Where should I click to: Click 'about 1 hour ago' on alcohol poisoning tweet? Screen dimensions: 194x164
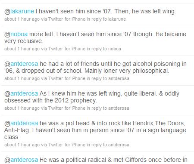(x=22, y=78)
